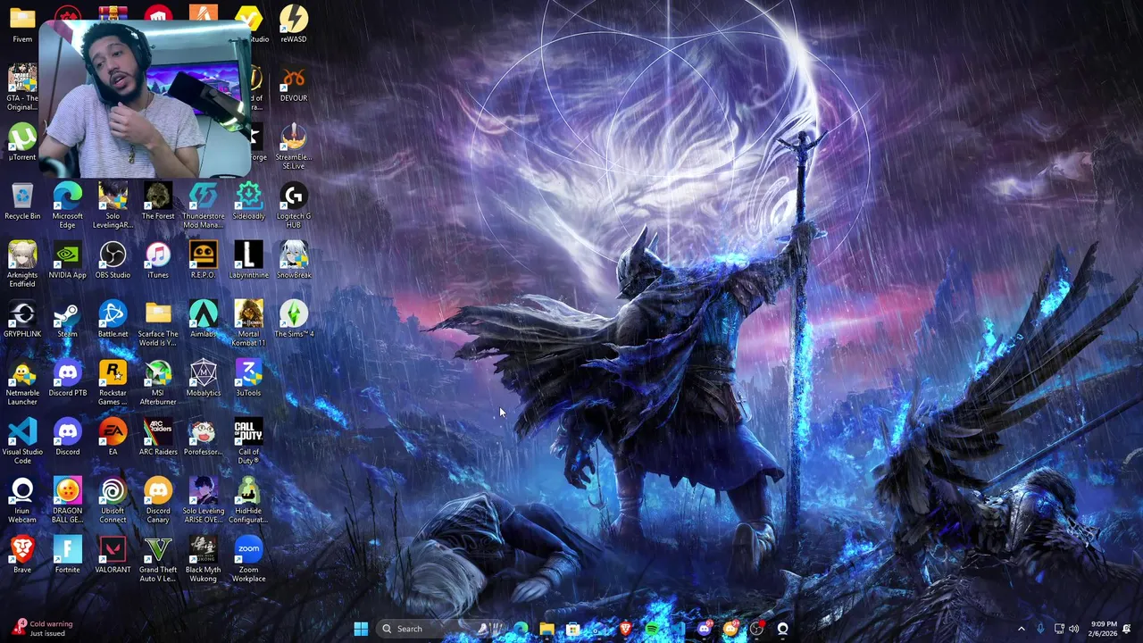Viewport: 1143px width, 643px height.
Task: Launch Black Myth Wukong shortcut
Action: pyautogui.click(x=204, y=559)
